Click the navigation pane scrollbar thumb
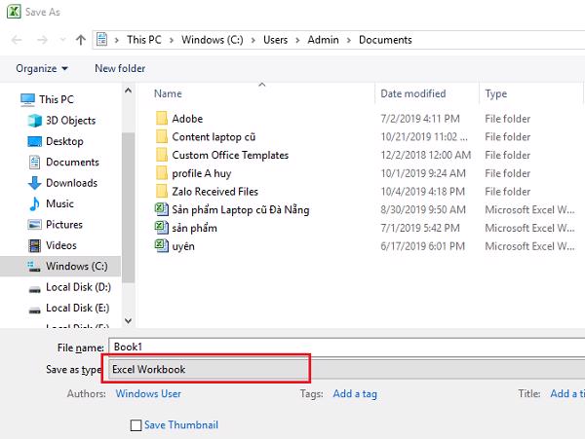 pos(128,207)
